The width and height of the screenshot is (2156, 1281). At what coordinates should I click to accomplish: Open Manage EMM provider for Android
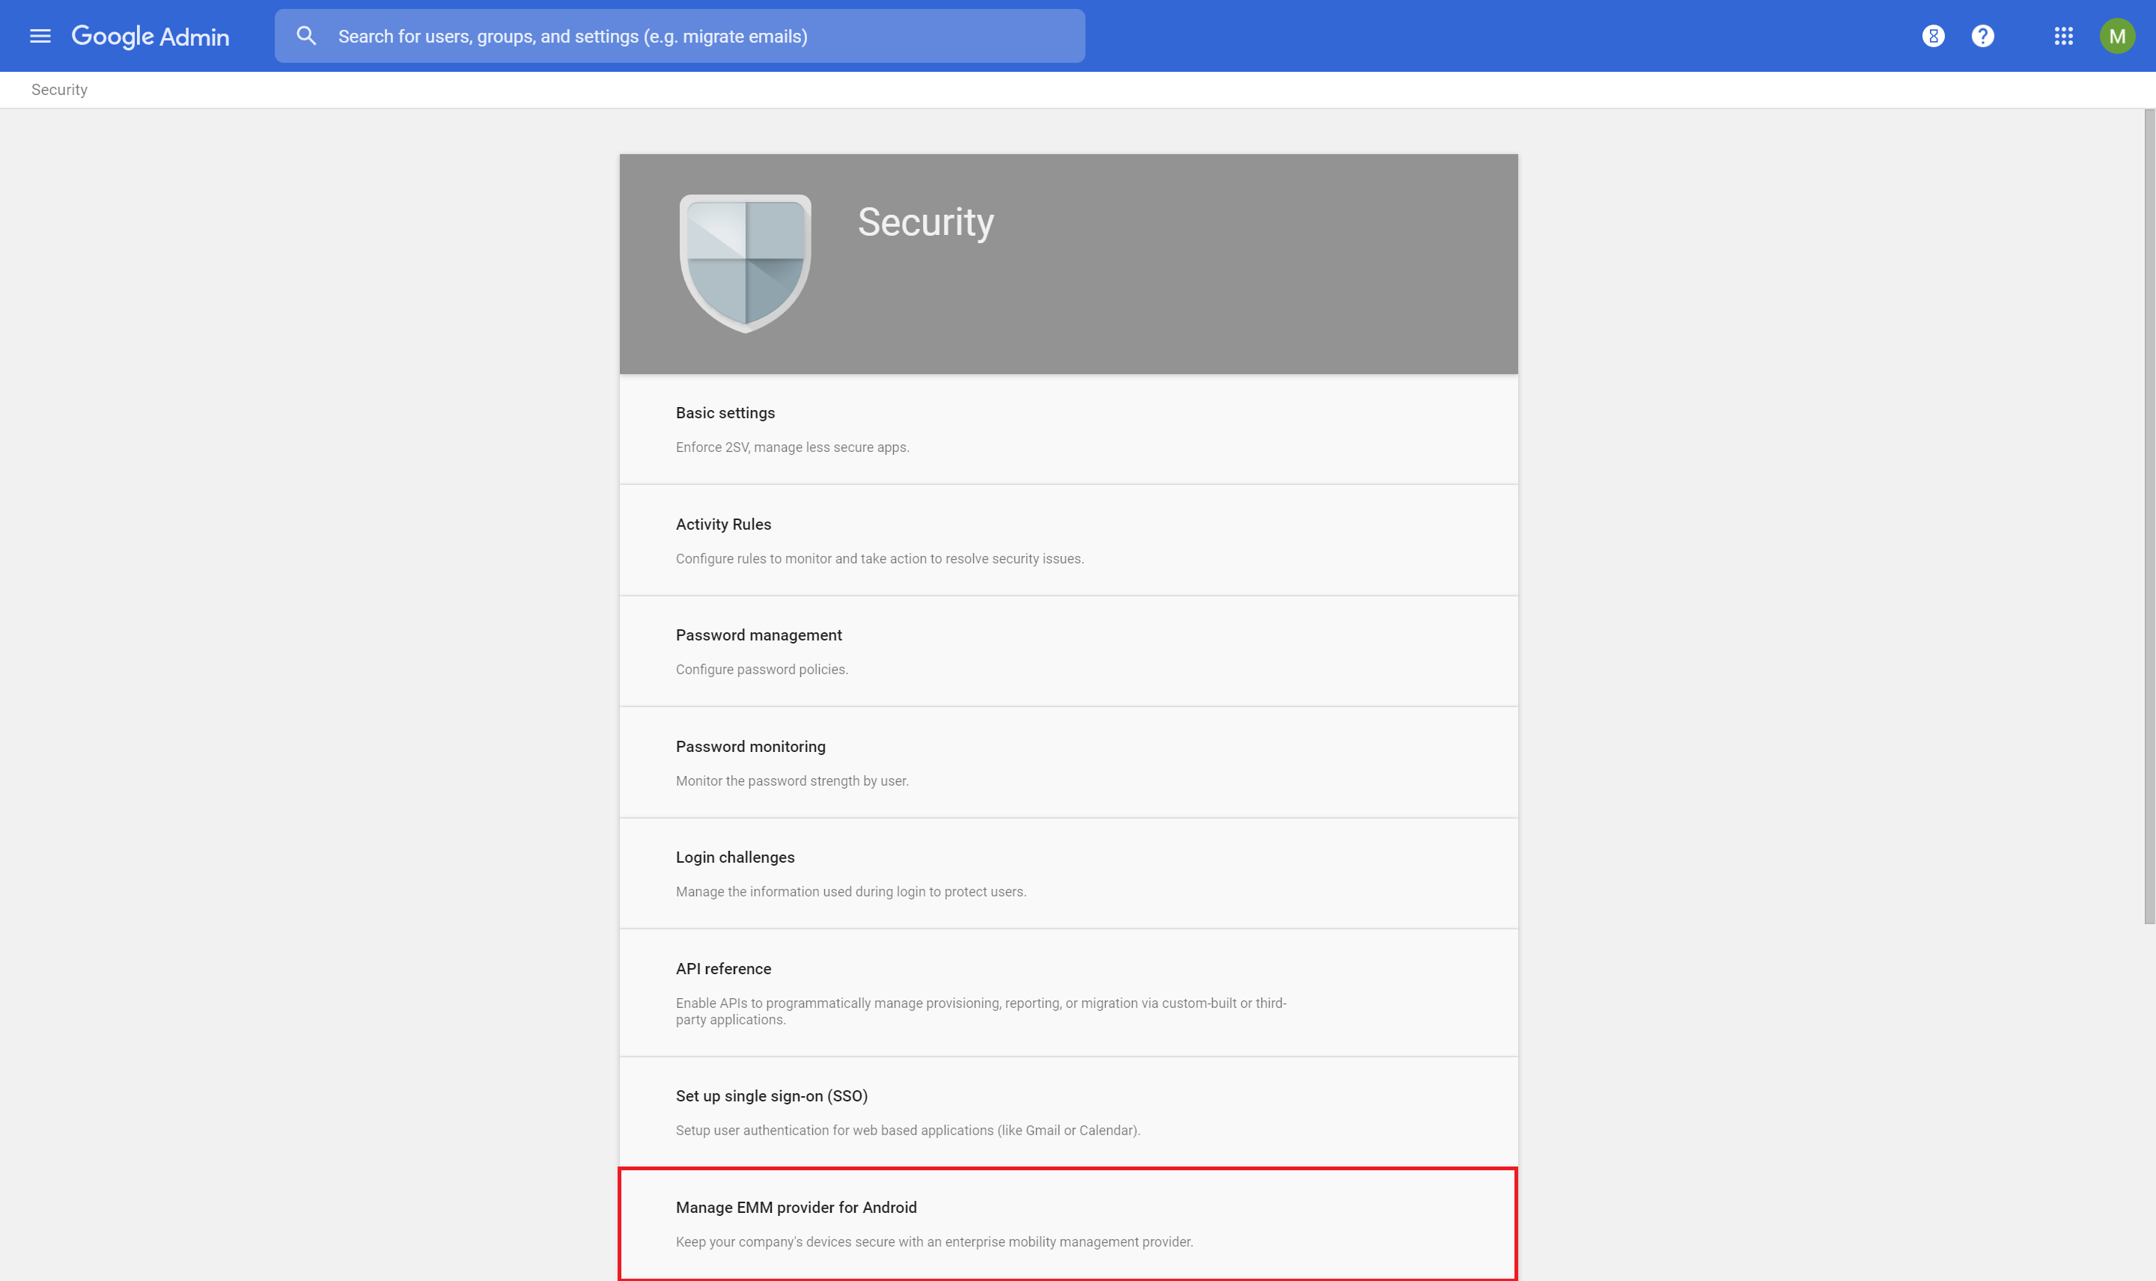[x=1068, y=1224]
